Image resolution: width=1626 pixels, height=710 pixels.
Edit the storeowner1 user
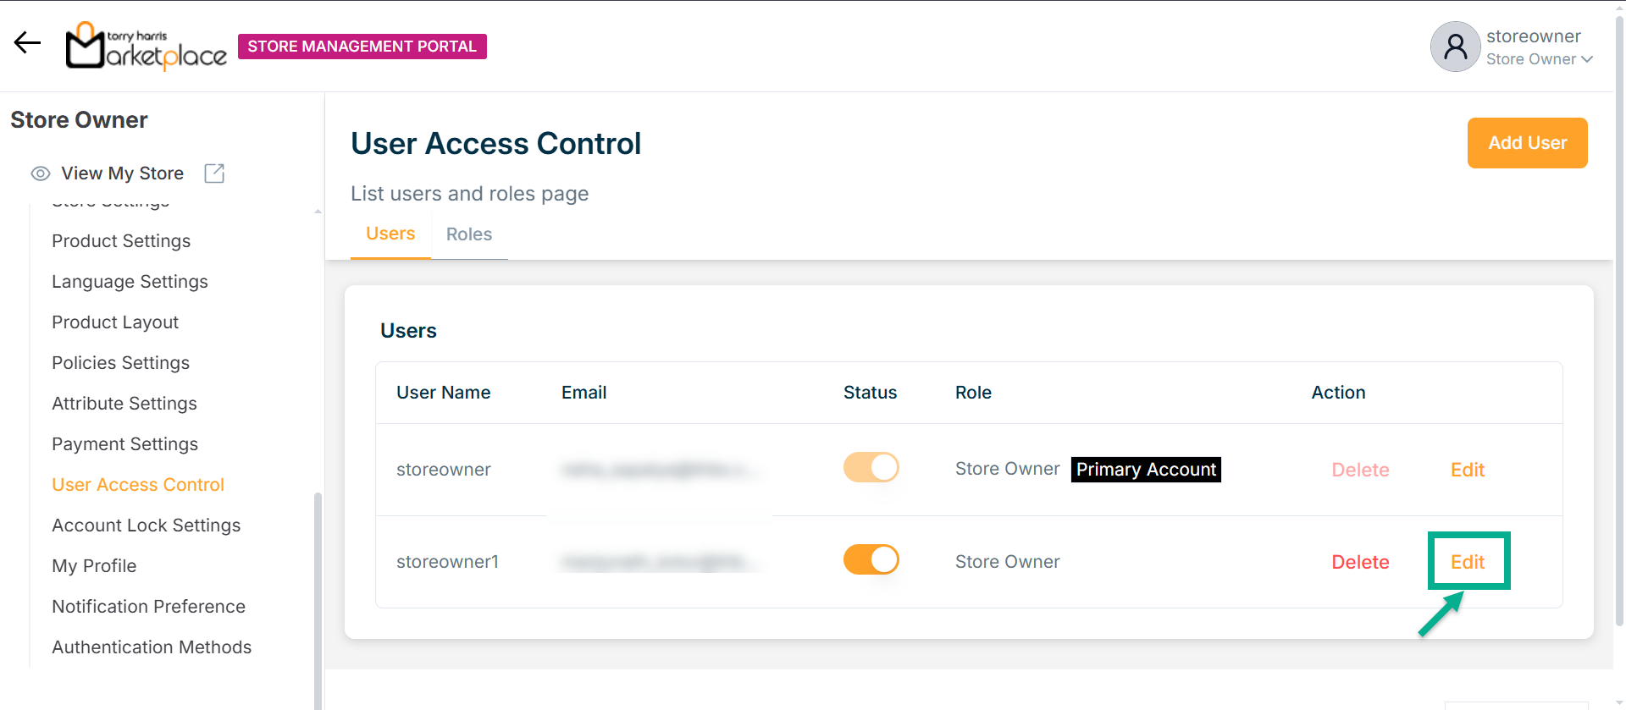tap(1468, 562)
